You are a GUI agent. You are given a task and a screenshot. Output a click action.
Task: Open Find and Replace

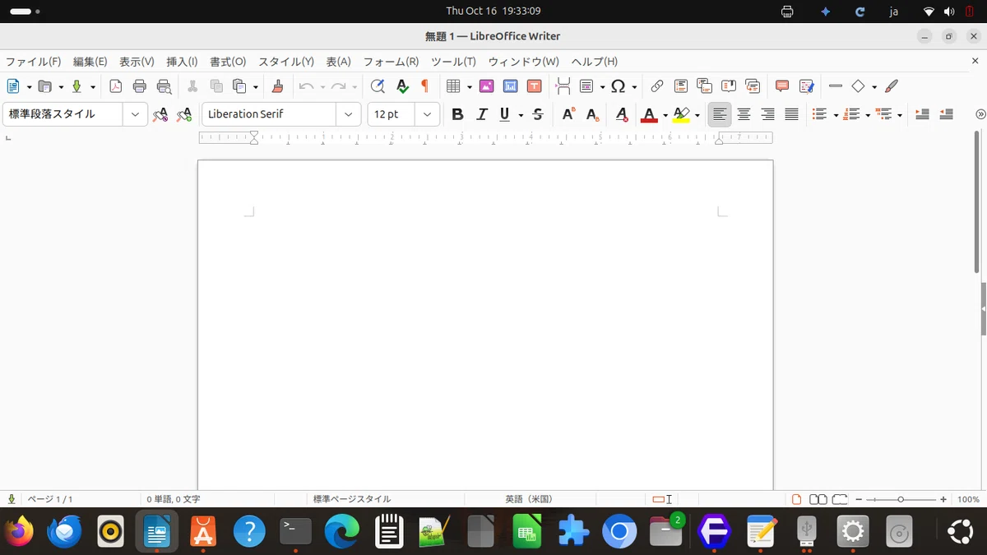pyautogui.click(x=378, y=86)
